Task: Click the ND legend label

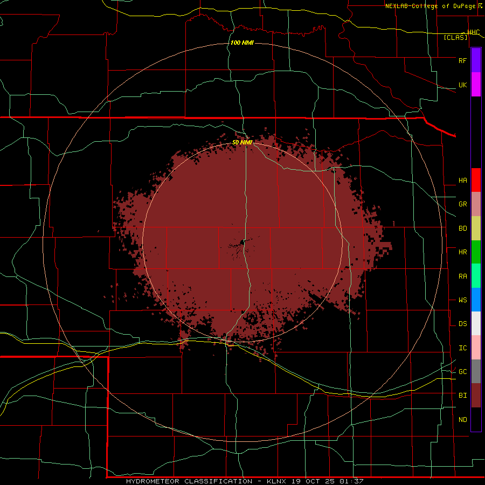Action: click(462, 420)
